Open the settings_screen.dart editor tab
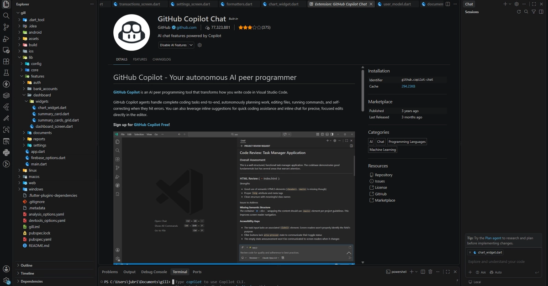Viewport: 548px width, 286px height. [x=192, y=4]
